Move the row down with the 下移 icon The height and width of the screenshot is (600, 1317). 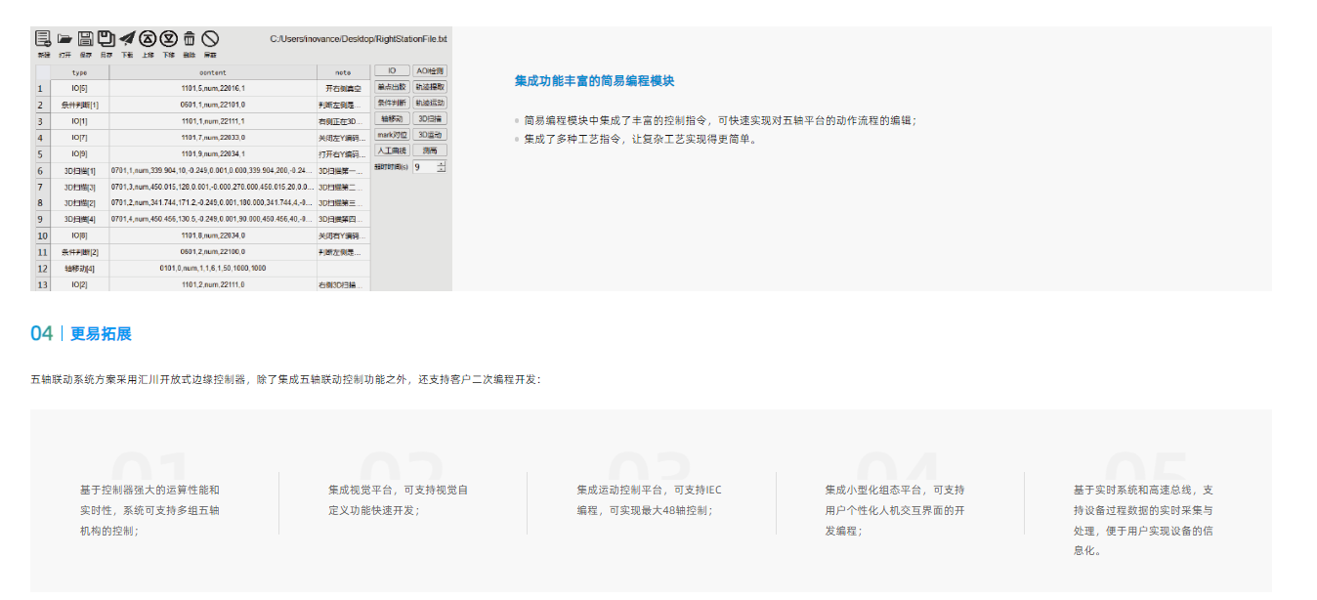[168, 40]
